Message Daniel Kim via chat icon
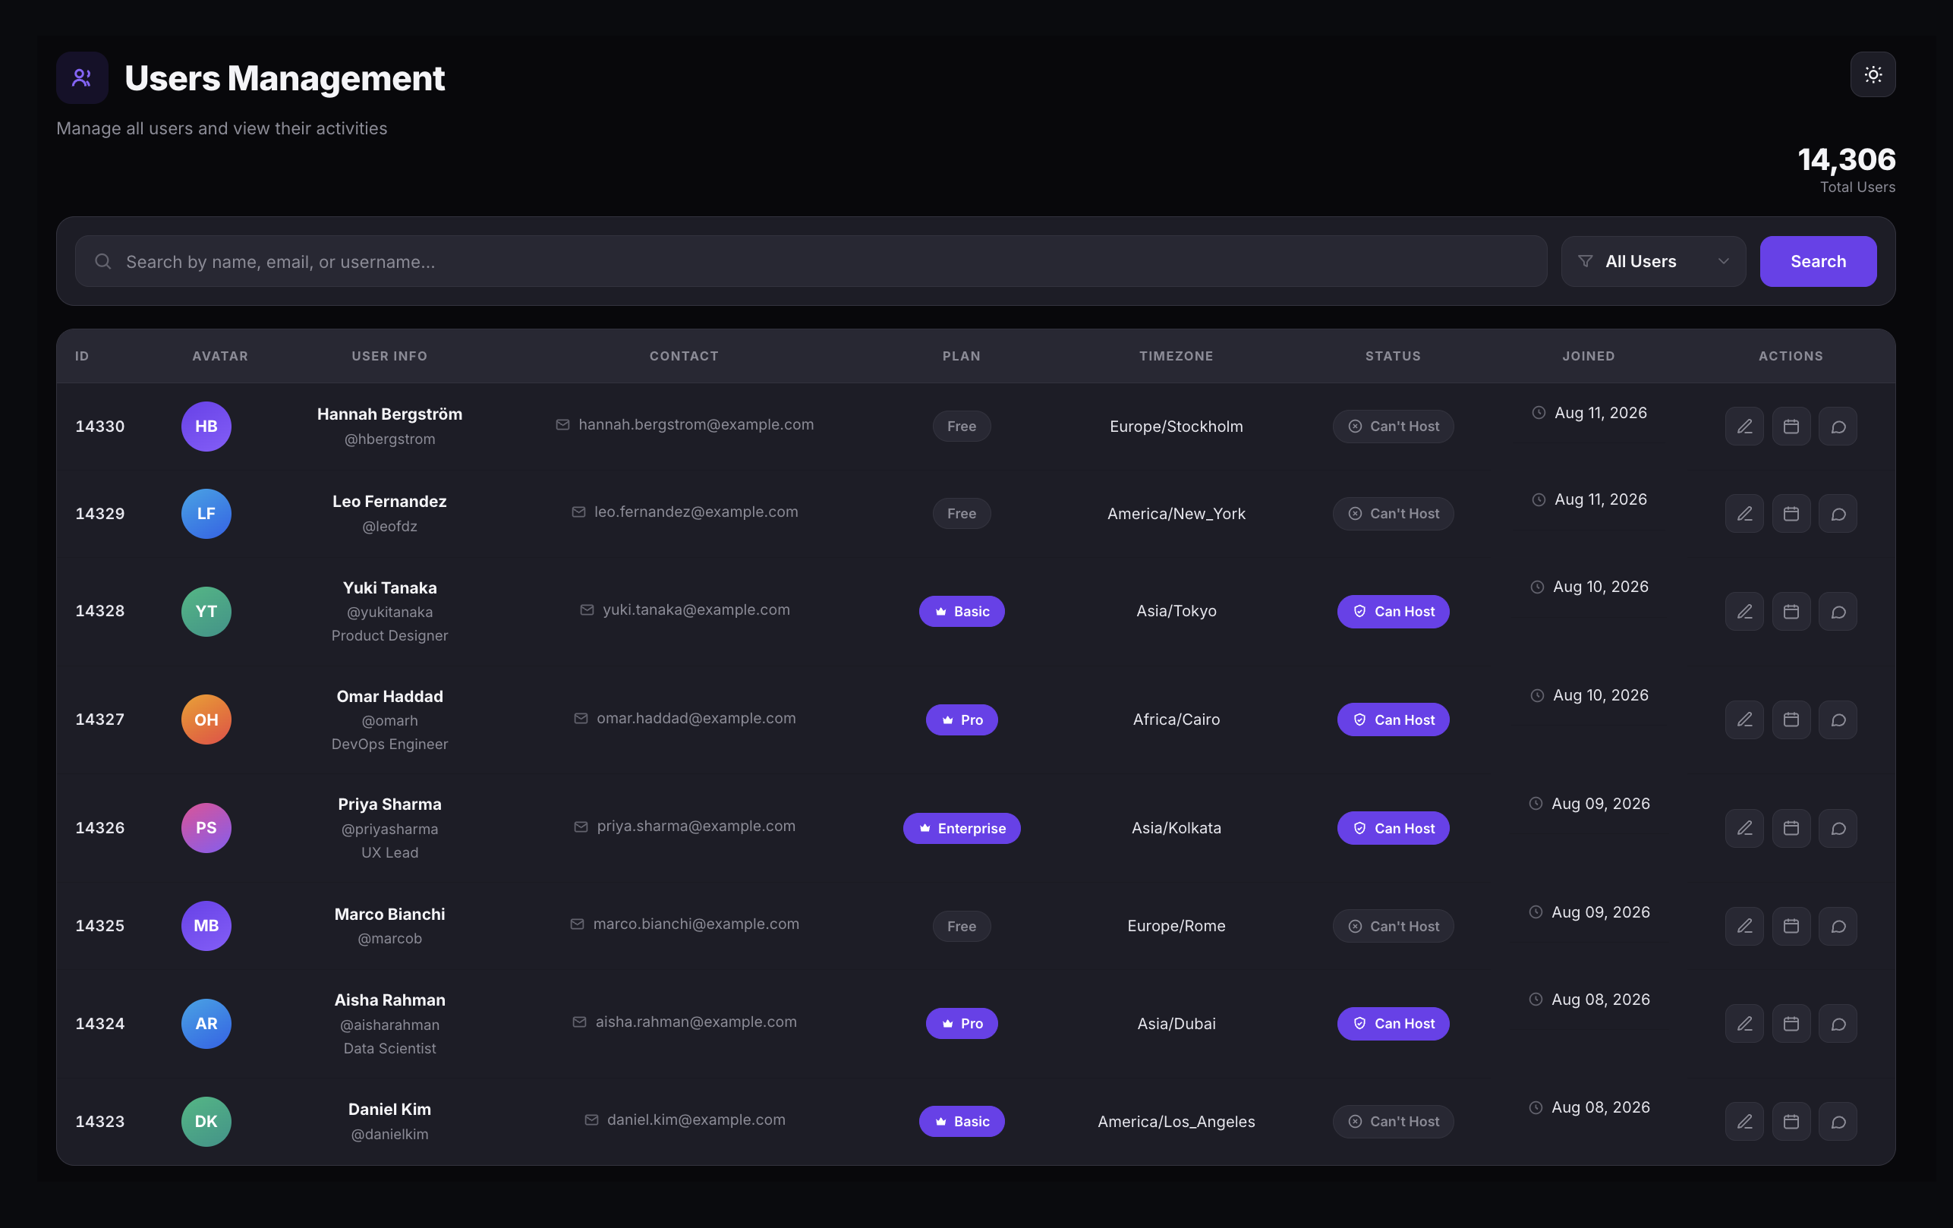Image resolution: width=1953 pixels, height=1228 pixels. 1838,1122
